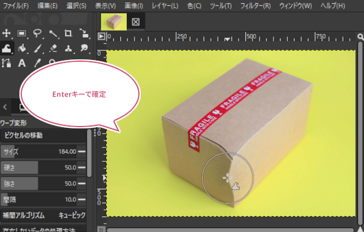
Task: Click the left chevron to scroll dock tabs
Action: tap(5, 107)
